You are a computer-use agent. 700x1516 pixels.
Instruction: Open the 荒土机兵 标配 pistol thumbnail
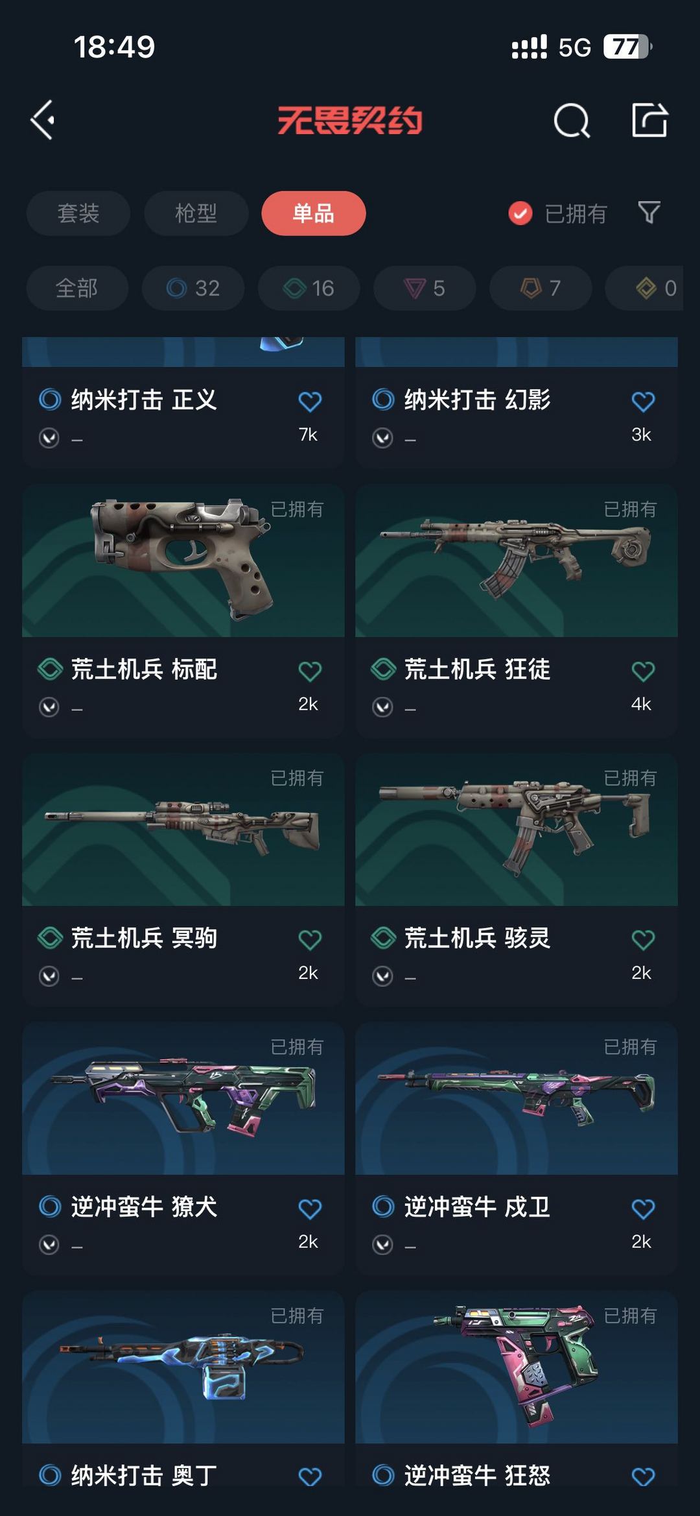[183, 560]
